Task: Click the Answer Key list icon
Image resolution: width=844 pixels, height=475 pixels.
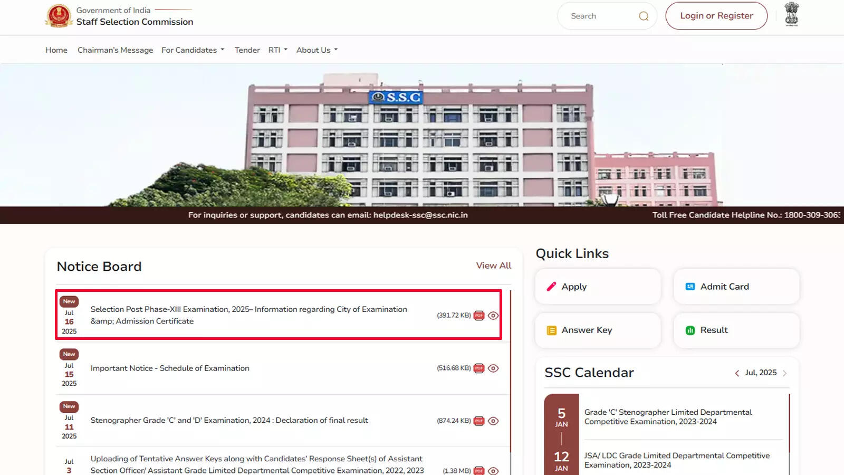Action: click(x=551, y=330)
